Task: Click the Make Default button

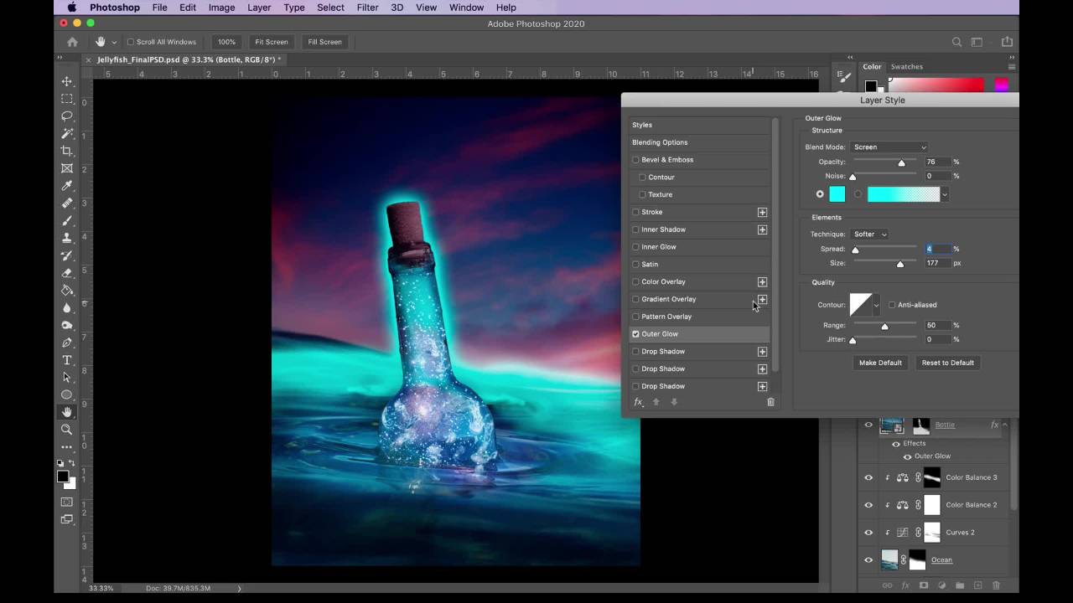Action: 880,363
